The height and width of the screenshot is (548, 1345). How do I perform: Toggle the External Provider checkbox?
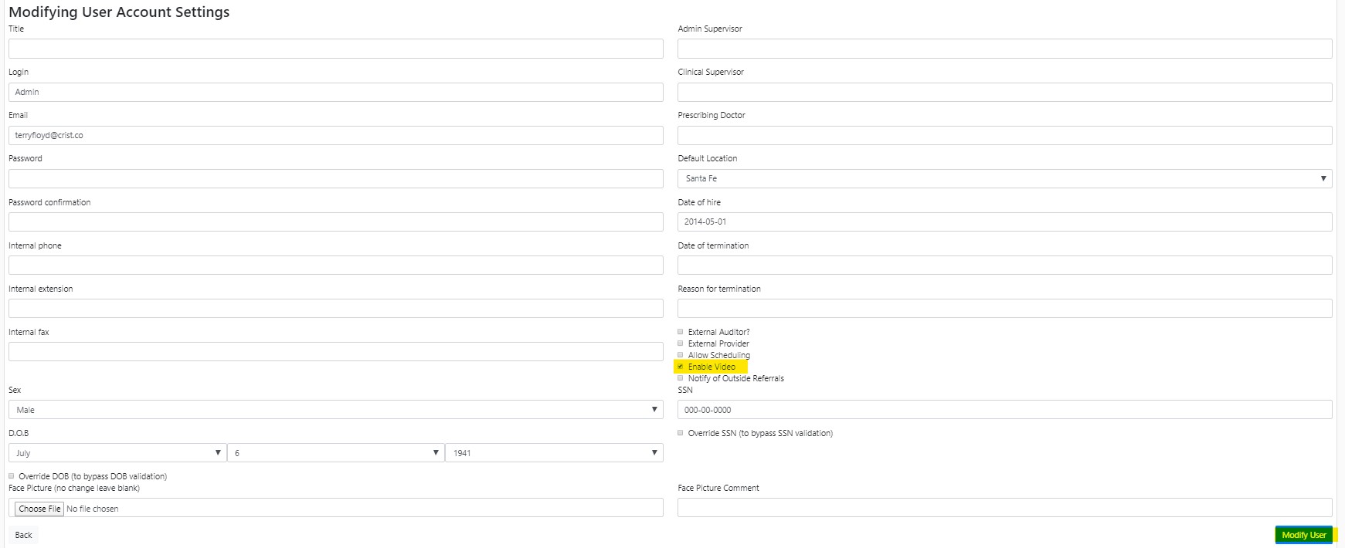(681, 343)
